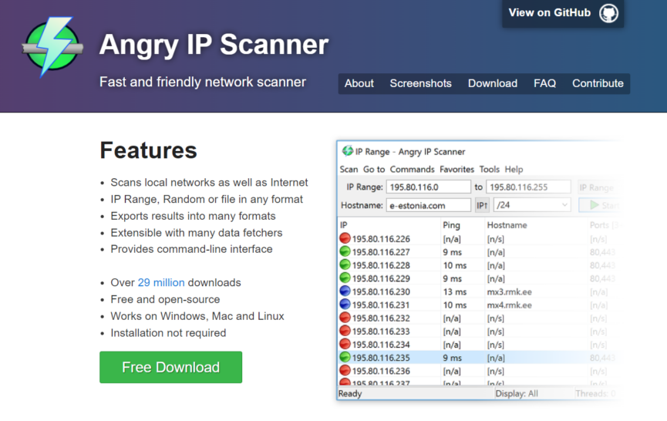Viewport: 667px width, 421px height.
Task: Click red status icon for 195.80.116.234
Action: [x=345, y=344]
